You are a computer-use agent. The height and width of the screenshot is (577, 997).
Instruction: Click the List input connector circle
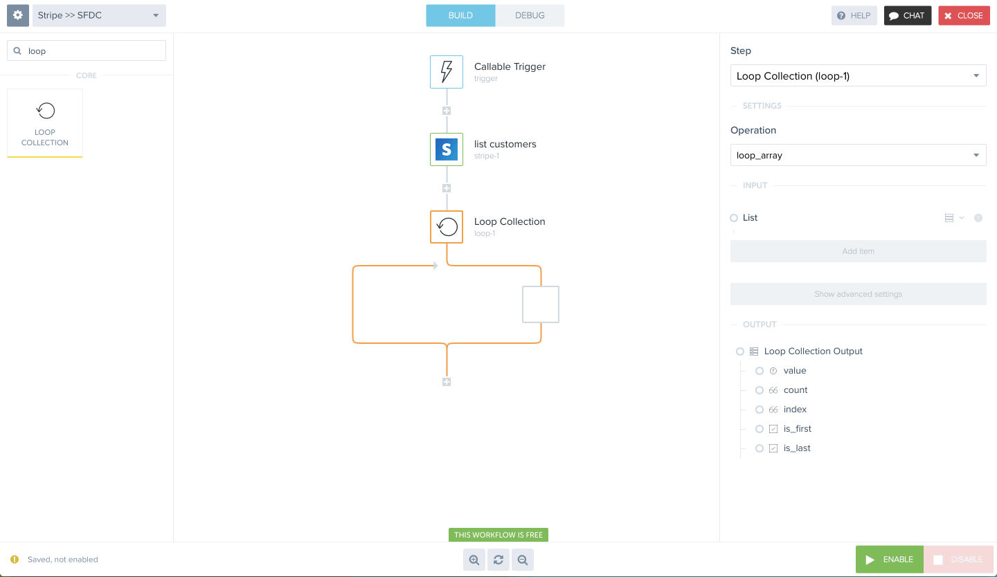point(734,218)
